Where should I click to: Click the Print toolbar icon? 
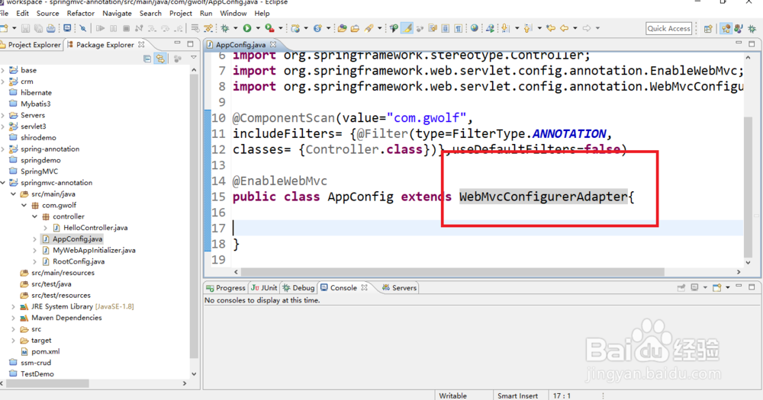point(50,28)
